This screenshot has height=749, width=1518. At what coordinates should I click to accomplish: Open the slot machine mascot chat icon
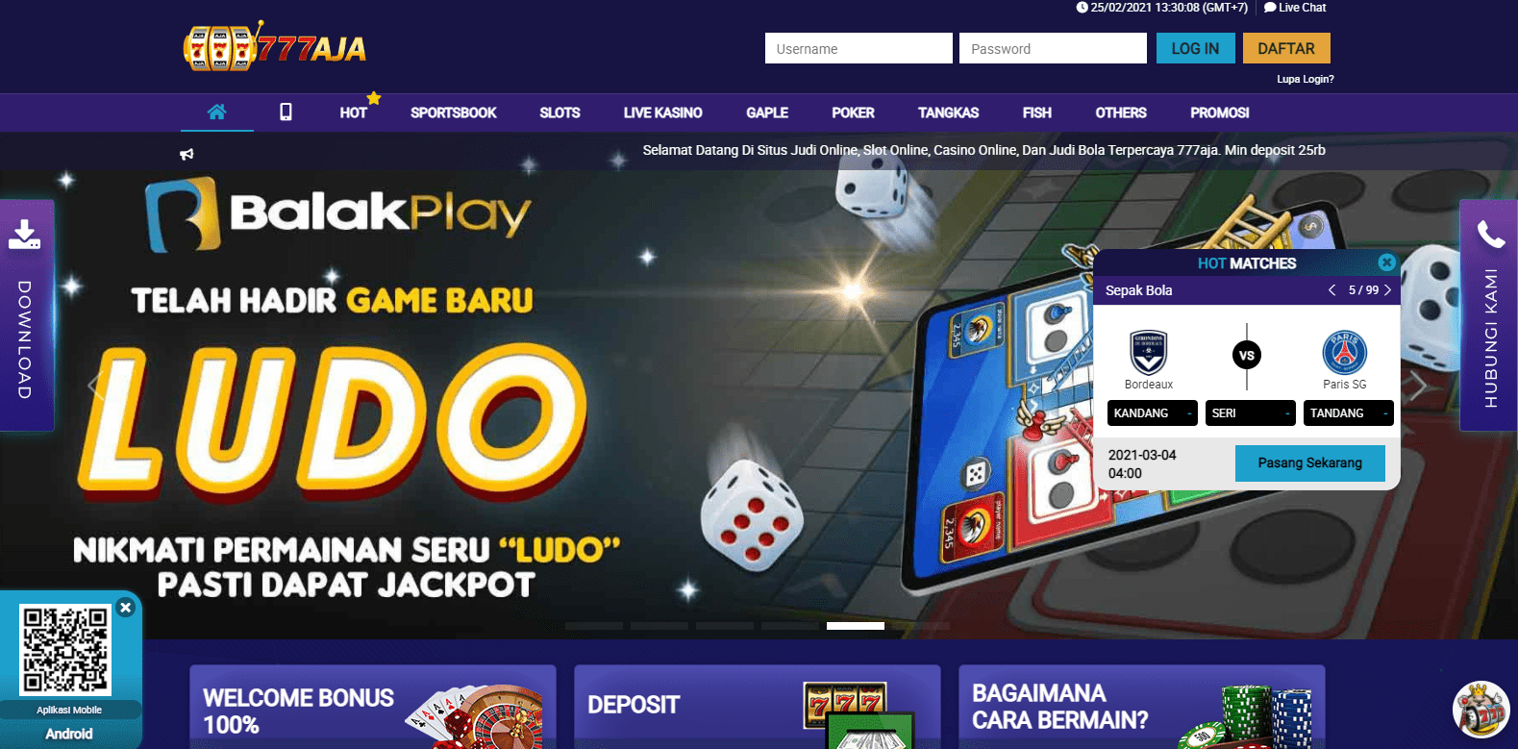tap(1481, 710)
